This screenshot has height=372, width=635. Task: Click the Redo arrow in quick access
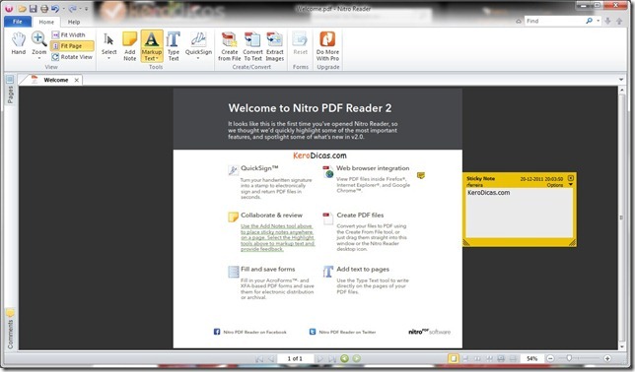(x=73, y=9)
